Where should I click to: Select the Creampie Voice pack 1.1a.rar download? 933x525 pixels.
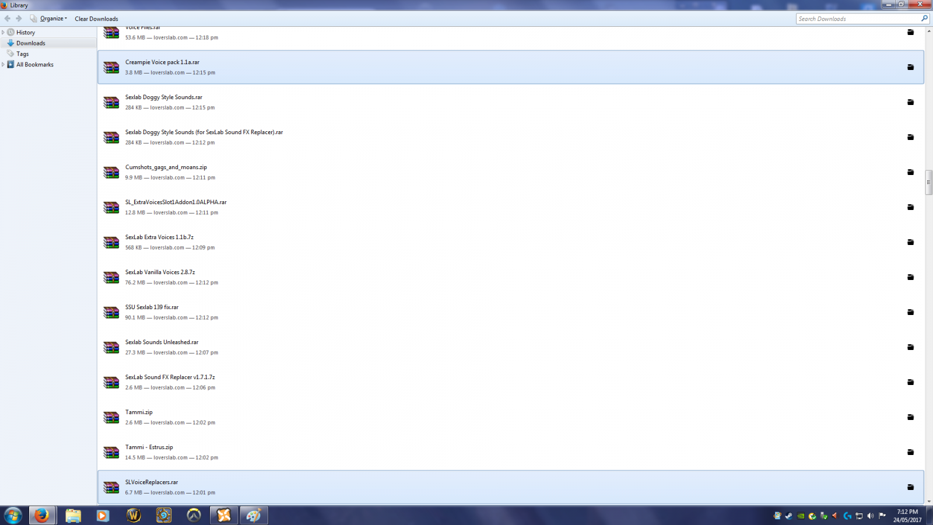(511, 67)
